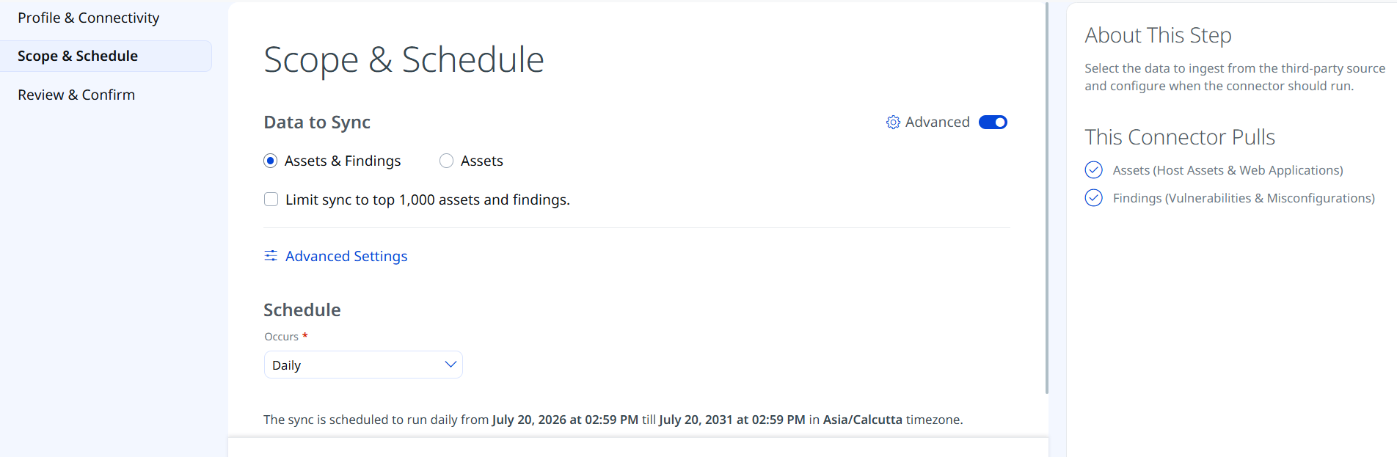Click the chevron arrow in Occurs dropdown

click(451, 365)
